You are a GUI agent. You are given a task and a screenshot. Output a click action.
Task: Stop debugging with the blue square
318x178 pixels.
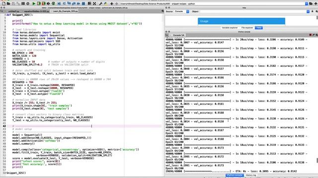[x=83, y=3]
